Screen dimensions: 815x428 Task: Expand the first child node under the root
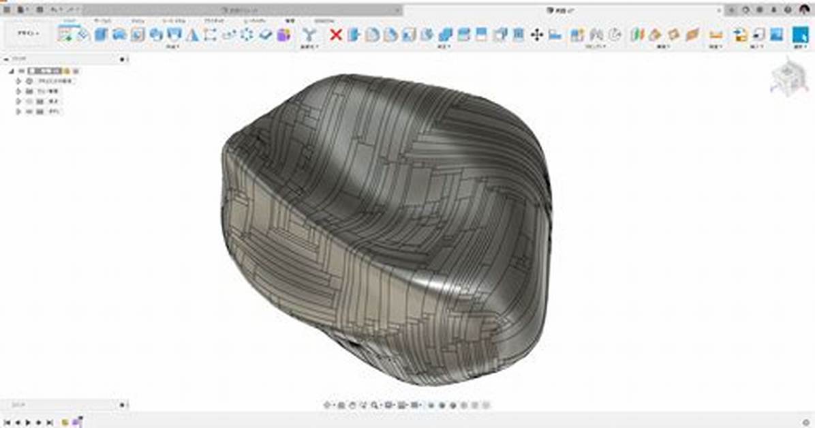click(x=18, y=82)
